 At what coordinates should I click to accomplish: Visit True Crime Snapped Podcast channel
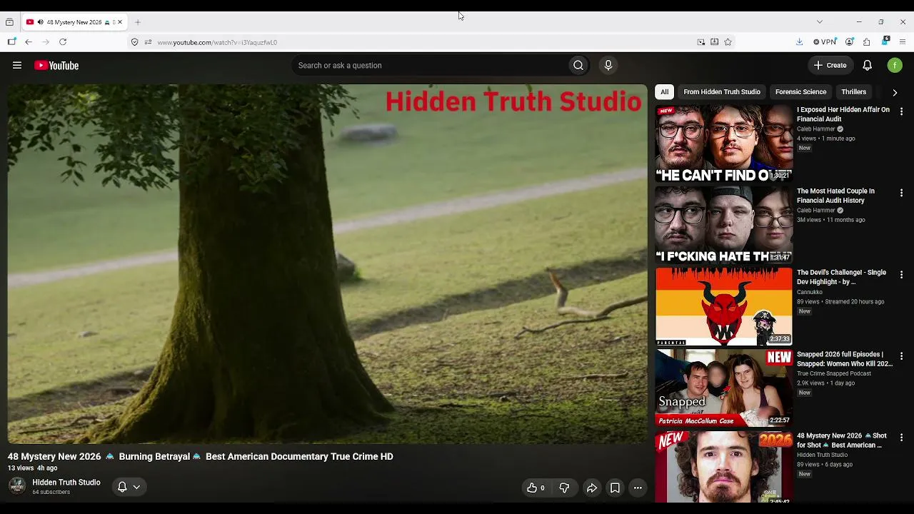point(834,373)
